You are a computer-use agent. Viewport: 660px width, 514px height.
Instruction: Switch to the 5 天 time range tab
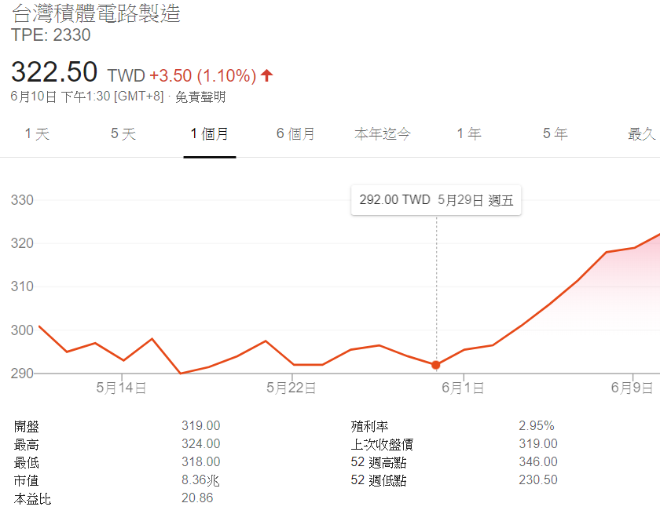(123, 134)
